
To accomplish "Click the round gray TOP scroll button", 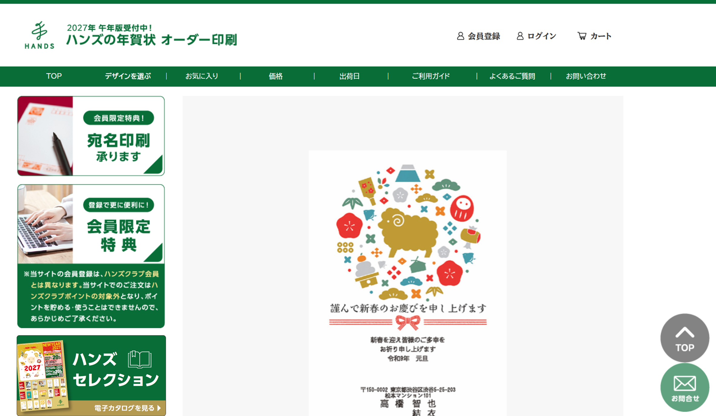I will (685, 338).
